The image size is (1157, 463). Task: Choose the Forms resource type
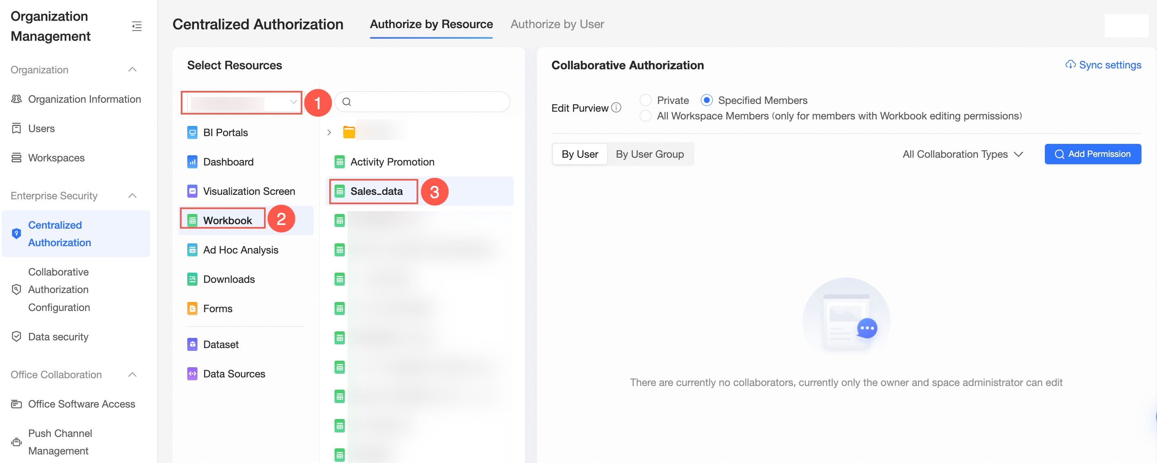point(246,309)
